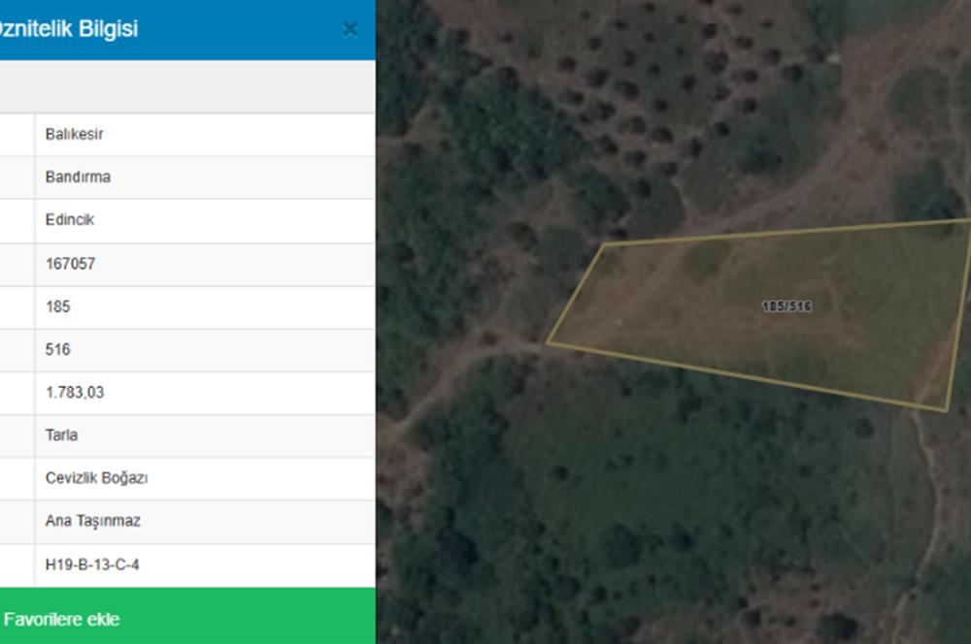The width and height of the screenshot is (971, 644).
Task: Click the 185 block number row
Action: [x=187, y=306]
